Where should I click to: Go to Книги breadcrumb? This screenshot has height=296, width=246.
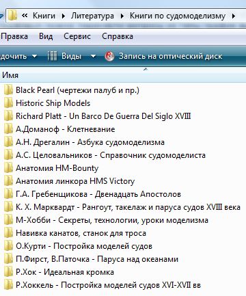pyautogui.click(x=44, y=16)
